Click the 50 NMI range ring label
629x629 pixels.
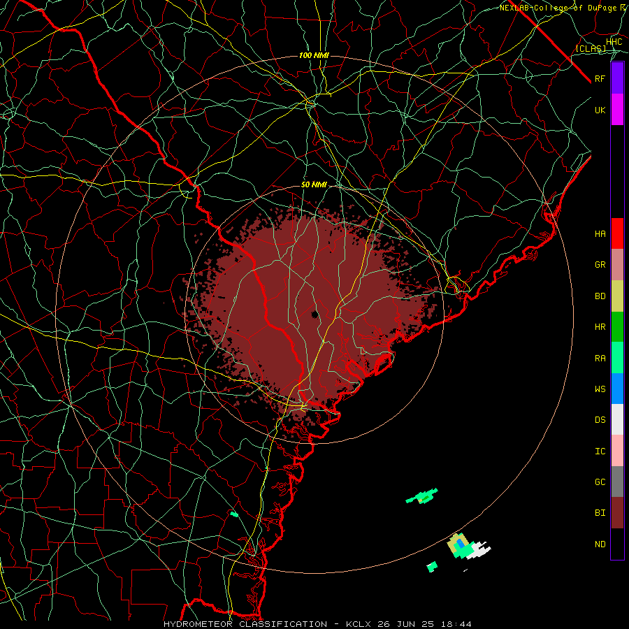(x=314, y=185)
